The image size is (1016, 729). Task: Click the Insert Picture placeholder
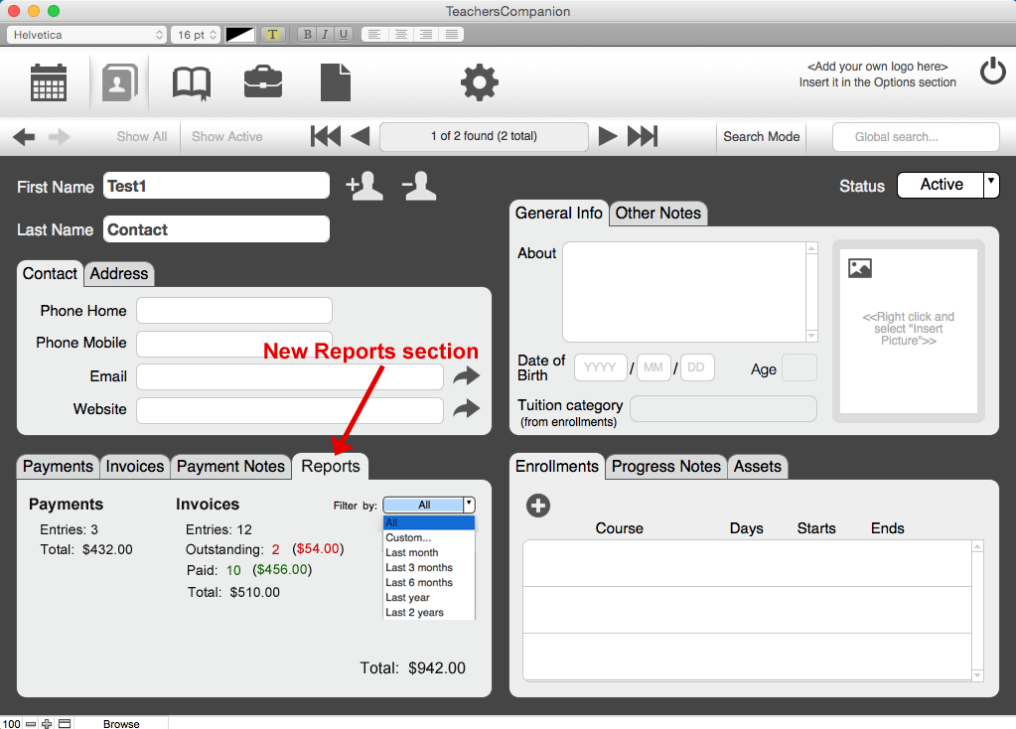(x=909, y=331)
